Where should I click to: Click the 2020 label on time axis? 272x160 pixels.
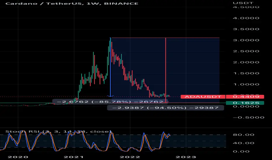18,157
